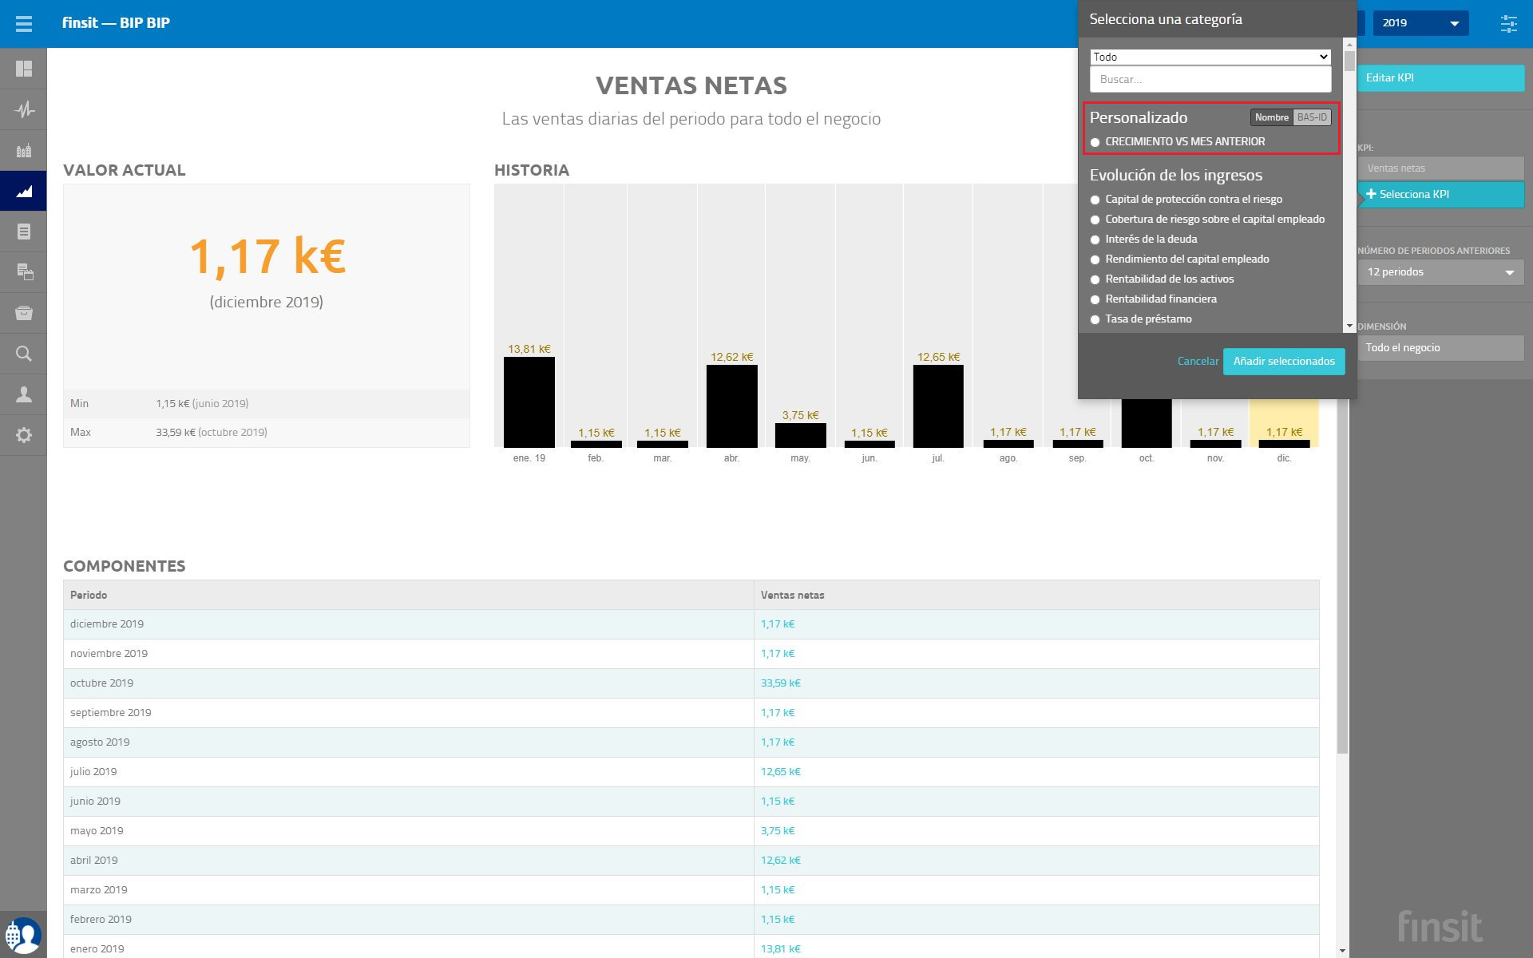This screenshot has width=1533, height=958.
Task: Select CRECIMIENTO VS MES ANTERIOR radio option
Action: coord(1095,142)
